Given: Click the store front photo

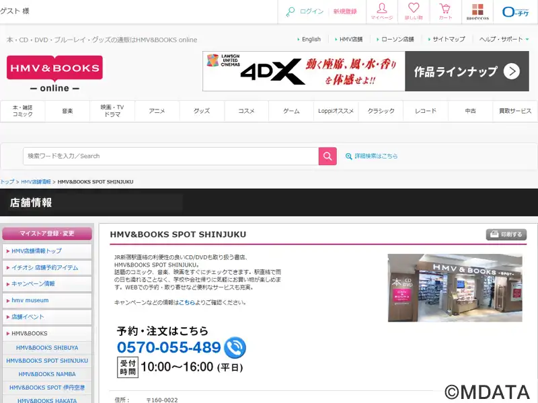Looking at the screenshot, I should pos(455,288).
